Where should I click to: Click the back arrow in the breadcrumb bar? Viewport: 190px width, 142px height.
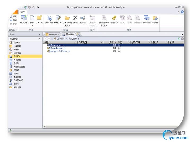[x=45, y=39]
